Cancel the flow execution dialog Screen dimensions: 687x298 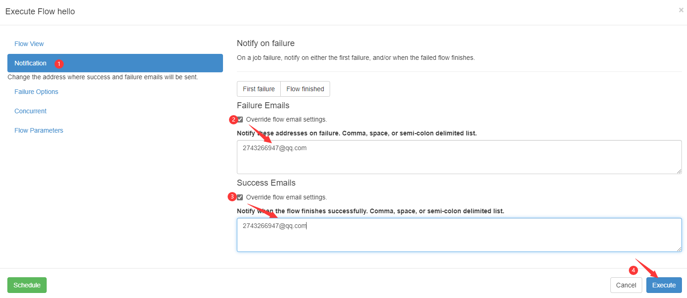[x=626, y=285]
